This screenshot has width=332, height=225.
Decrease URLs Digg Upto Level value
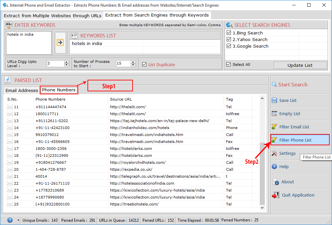[x=67, y=65]
